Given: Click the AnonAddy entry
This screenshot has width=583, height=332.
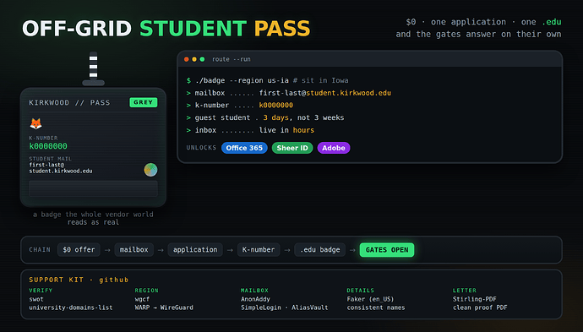Looking at the screenshot, I should click(x=255, y=299).
